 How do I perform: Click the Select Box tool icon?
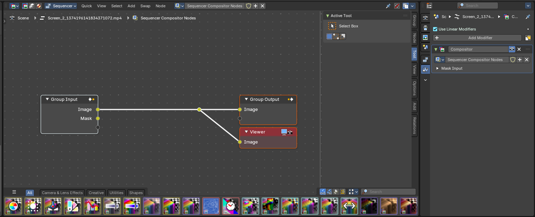coord(332,26)
